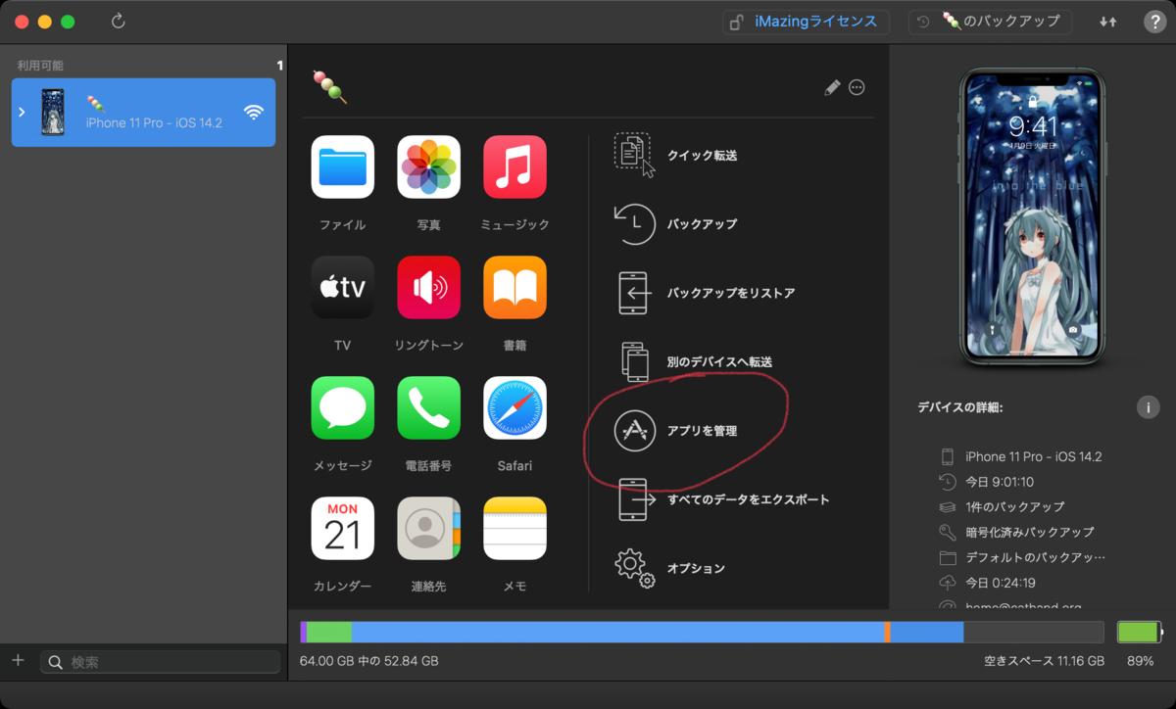Screen dimensions: 1176x709
Task: Click the 64.00 GB 中の 52.84 GB label
Action: point(369,661)
